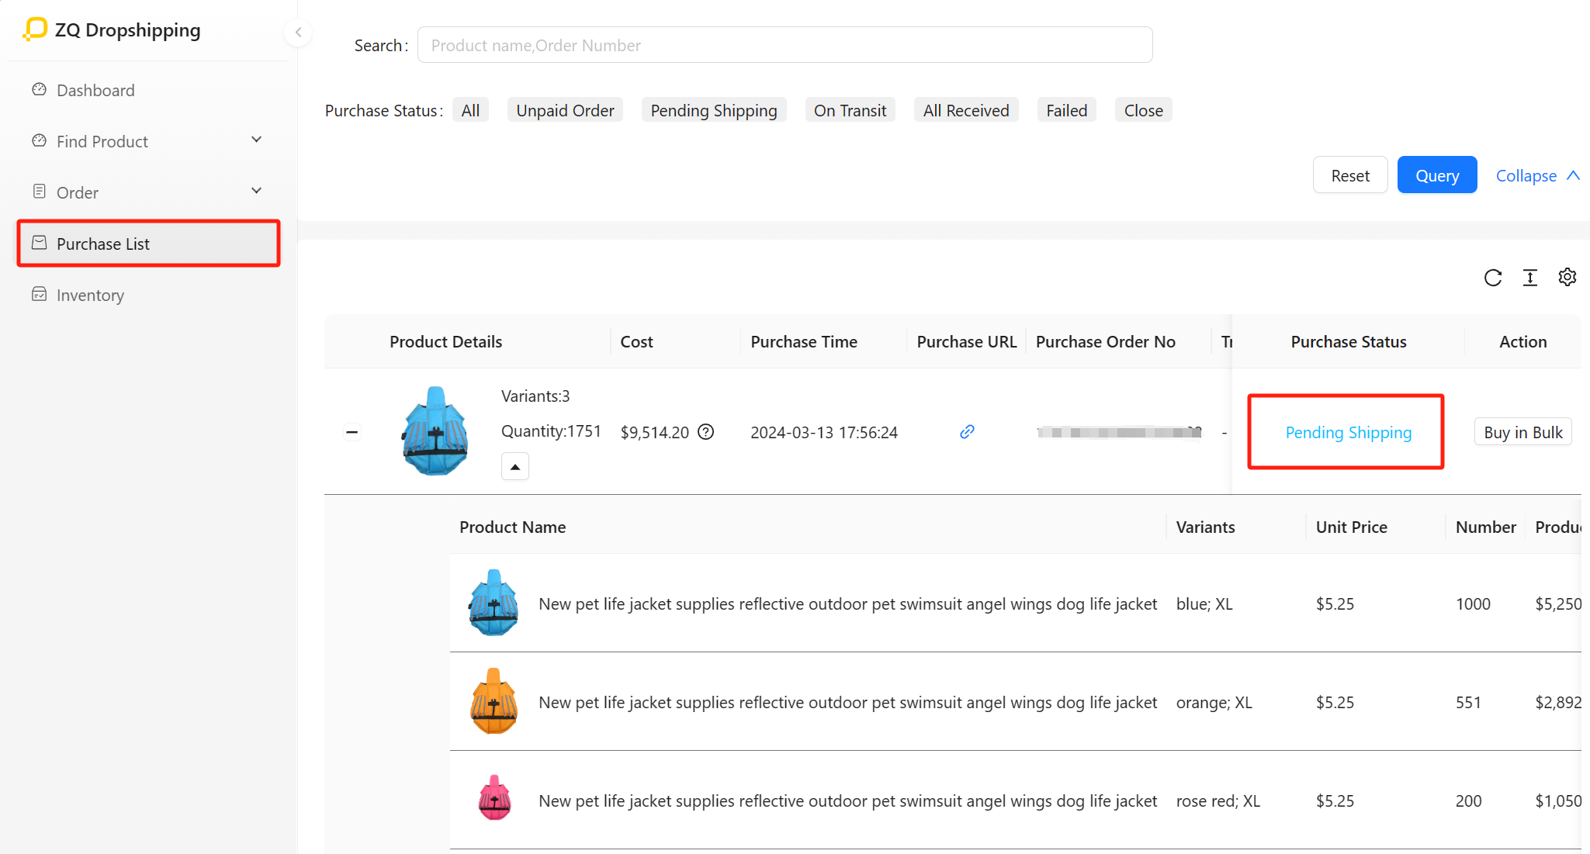
Task: Click the Purchase Status column header
Action: tap(1349, 341)
